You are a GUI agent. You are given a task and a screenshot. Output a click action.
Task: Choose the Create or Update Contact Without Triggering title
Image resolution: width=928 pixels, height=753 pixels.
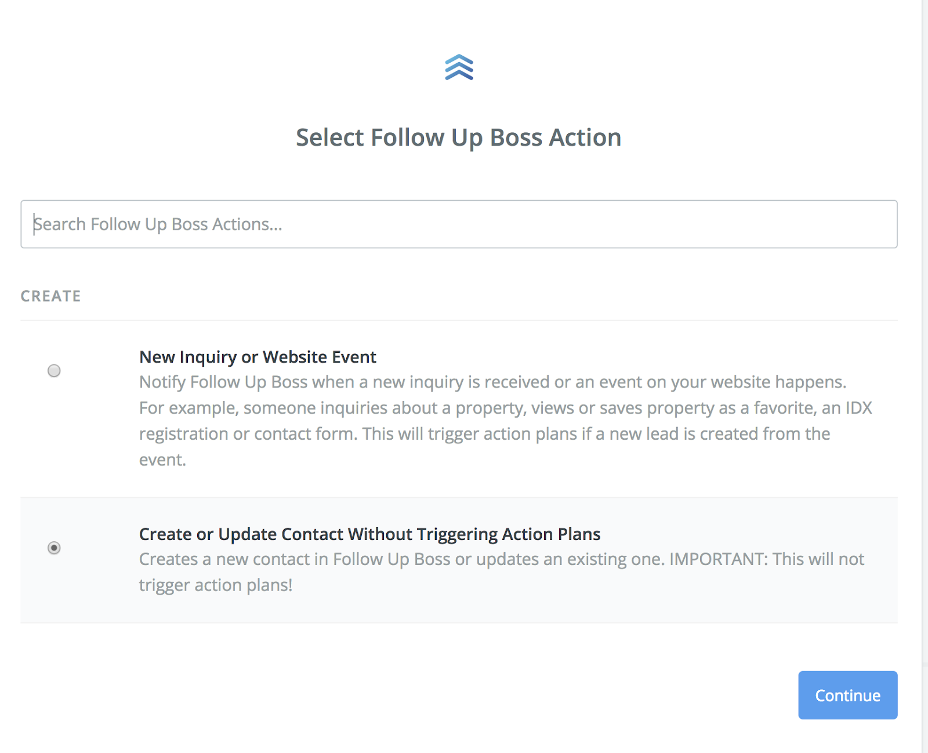pyautogui.click(x=369, y=534)
